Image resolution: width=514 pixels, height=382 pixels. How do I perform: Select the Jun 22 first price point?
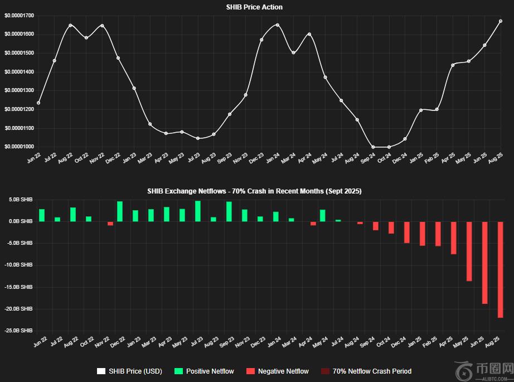point(38,103)
